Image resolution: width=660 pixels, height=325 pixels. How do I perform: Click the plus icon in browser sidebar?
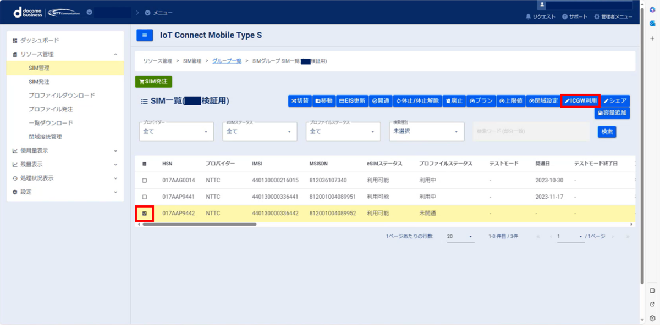652,38
